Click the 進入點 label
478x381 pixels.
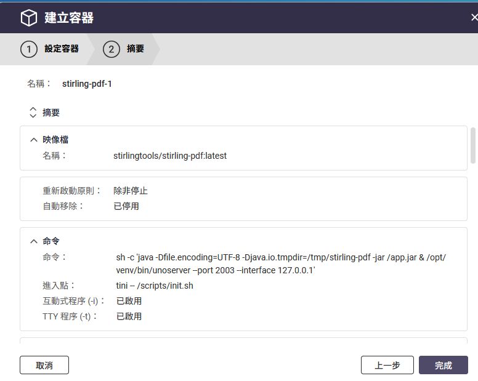59,286
